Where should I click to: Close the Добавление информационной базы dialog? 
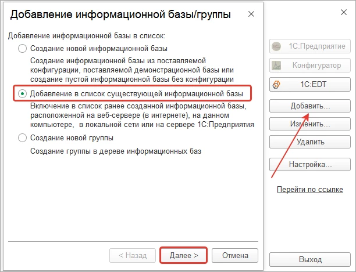[251, 14]
